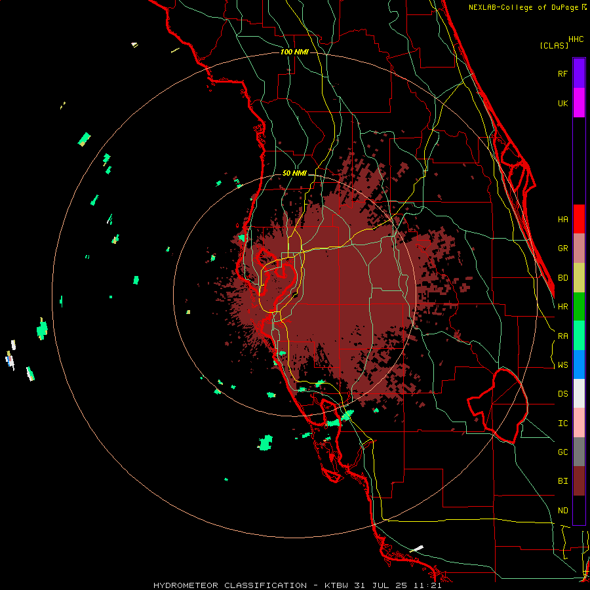Click the WS blue legend swatch
The width and height of the screenshot is (590, 590).
pyautogui.click(x=579, y=364)
